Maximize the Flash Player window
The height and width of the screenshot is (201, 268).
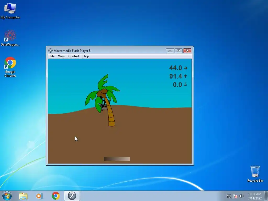pyautogui.click(x=178, y=51)
